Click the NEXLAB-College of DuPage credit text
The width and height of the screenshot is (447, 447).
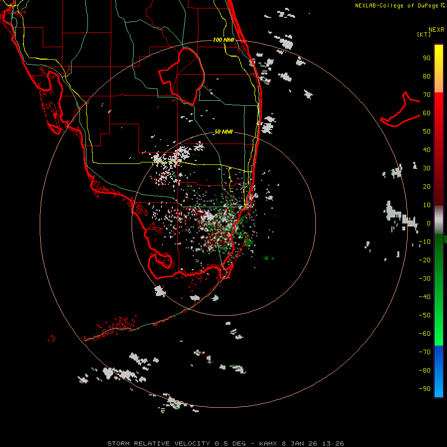396,5
